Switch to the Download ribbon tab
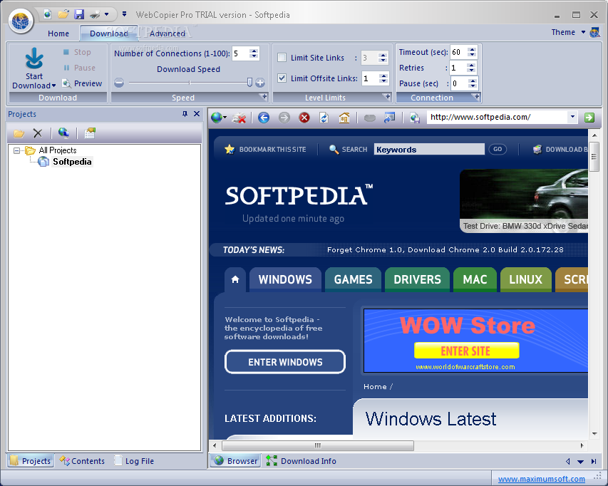This screenshot has height=486, width=608. (108, 33)
